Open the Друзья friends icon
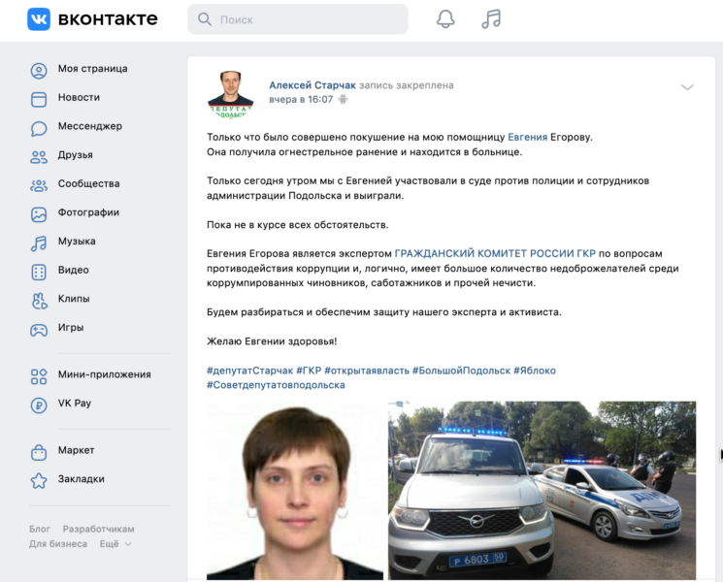 pyautogui.click(x=39, y=157)
